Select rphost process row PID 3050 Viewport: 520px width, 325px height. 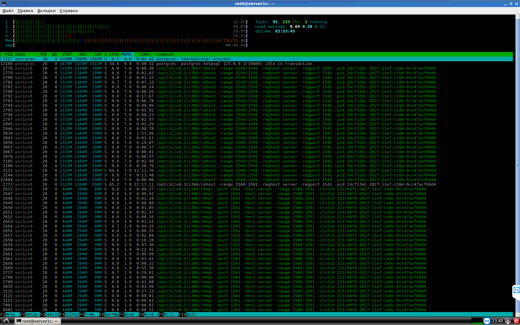[256, 143]
